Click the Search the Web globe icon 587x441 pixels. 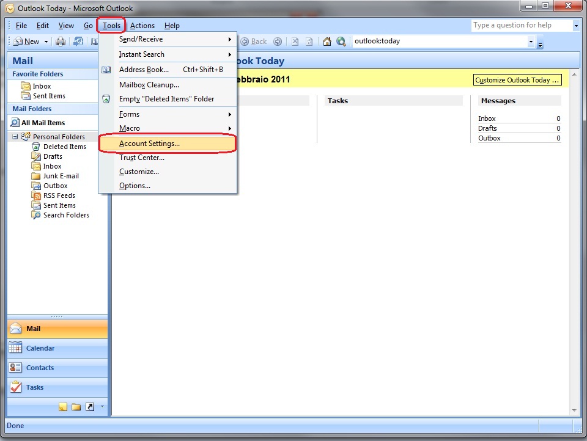tap(341, 42)
